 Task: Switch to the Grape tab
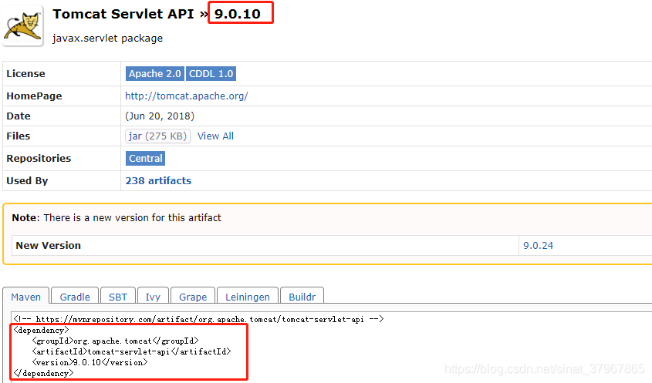pos(193,297)
